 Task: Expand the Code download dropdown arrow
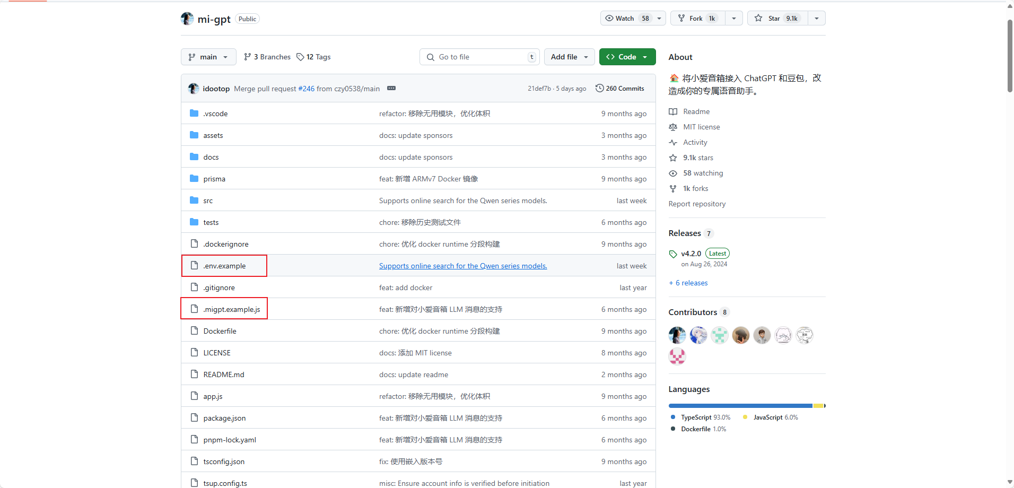pyautogui.click(x=644, y=57)
